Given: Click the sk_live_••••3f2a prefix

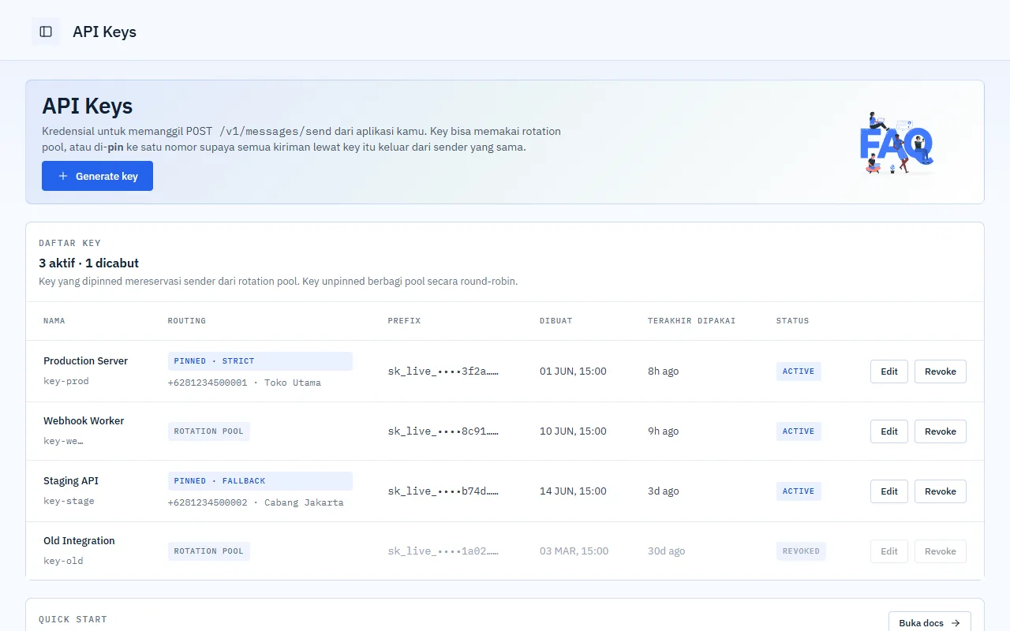Looking at the screenshot, I should (443, 372).
